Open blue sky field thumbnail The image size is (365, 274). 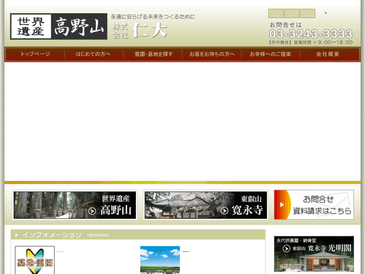[160, 260]
